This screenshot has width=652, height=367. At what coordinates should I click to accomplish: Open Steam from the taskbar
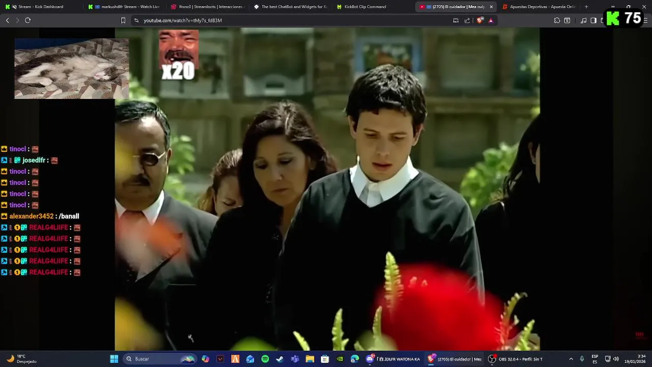[280, 359]
